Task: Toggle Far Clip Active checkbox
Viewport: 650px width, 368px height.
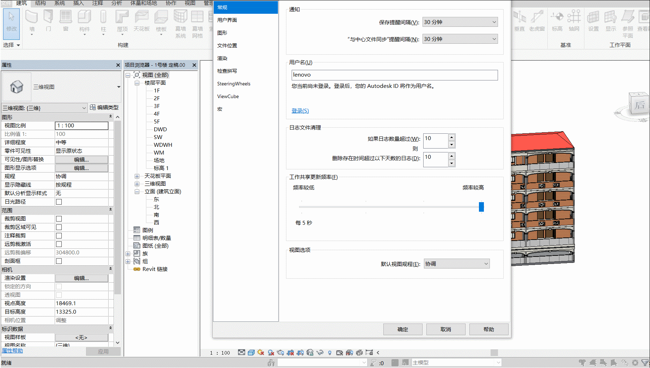Action: click(59, 244)
